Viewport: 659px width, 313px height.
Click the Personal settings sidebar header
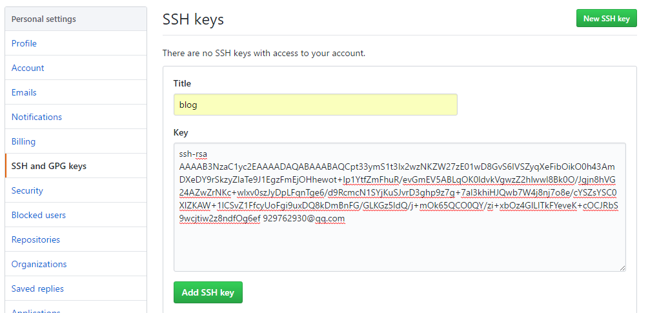(x=44, y=19)
